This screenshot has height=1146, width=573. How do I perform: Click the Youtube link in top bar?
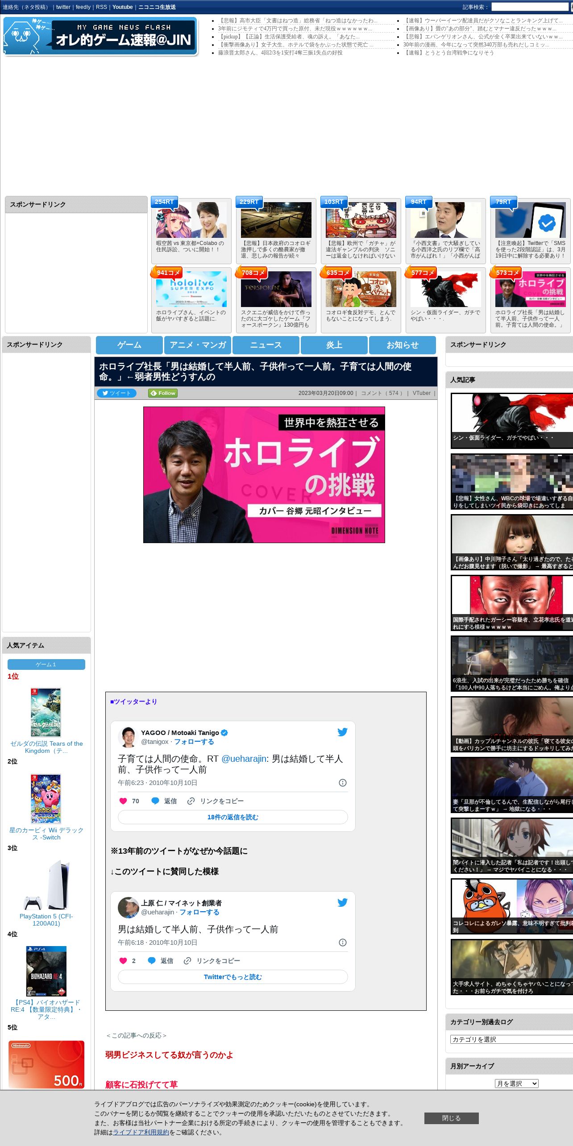[x=123, y=7]
